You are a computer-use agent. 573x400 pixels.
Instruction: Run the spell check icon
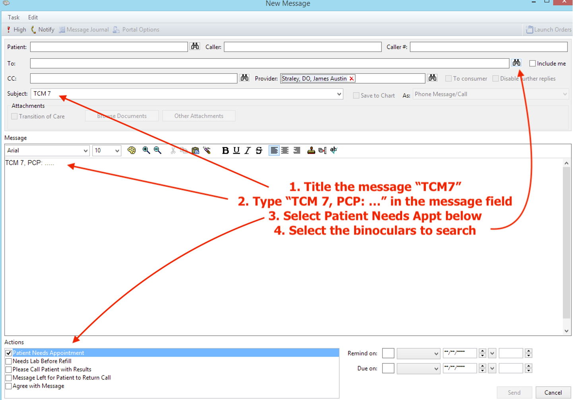click(x=333, y=150)
